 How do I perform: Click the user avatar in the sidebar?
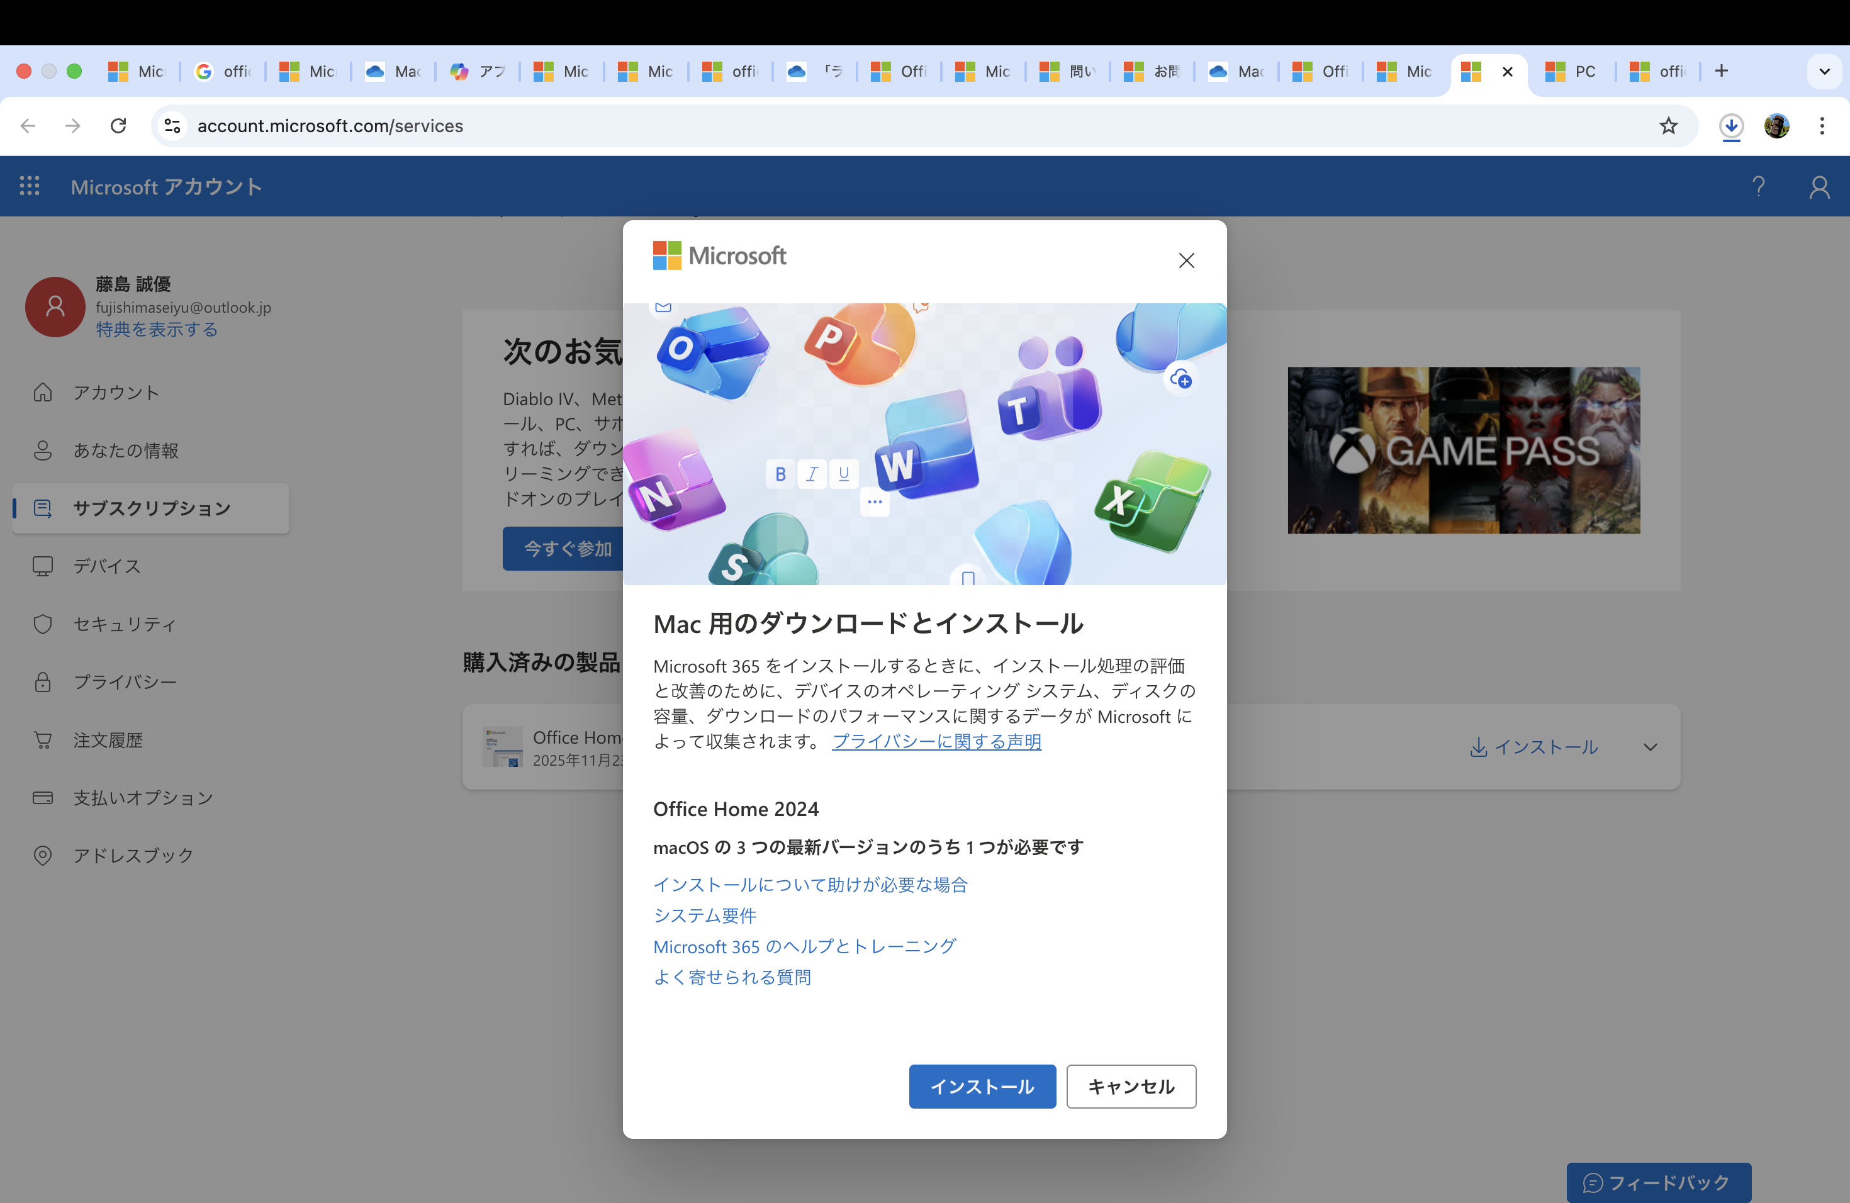click(x=55, y=307)
